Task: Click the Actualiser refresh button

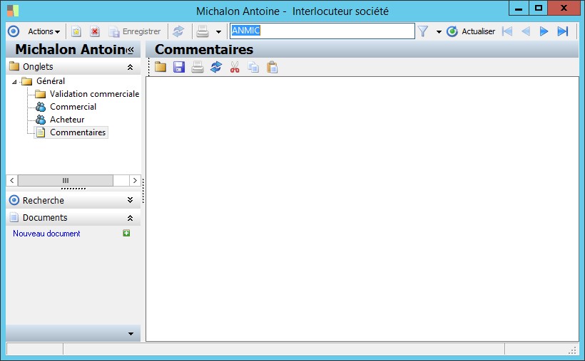Action: tap(471, 31)
